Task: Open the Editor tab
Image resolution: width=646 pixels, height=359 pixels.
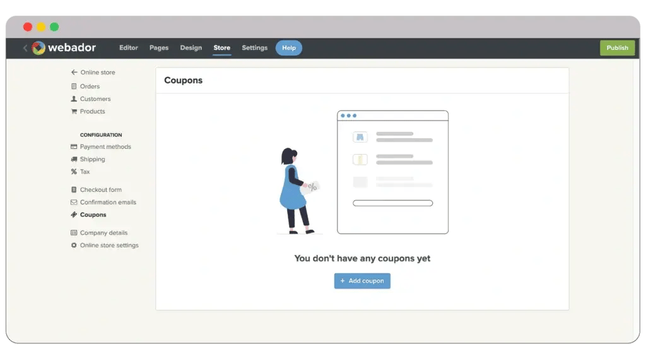Action: [x=129, y=48]
